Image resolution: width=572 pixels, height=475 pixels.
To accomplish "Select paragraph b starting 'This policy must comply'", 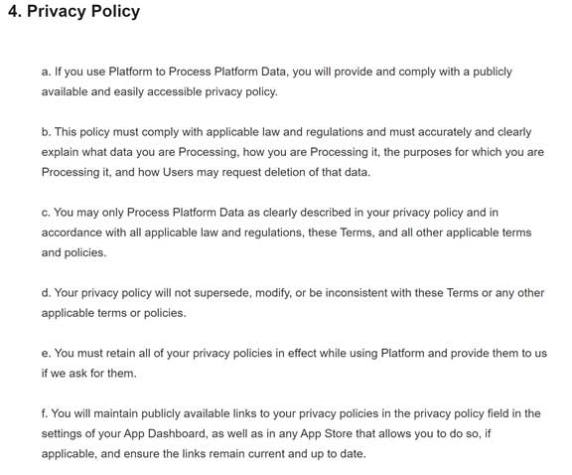I will coord(293,152).
